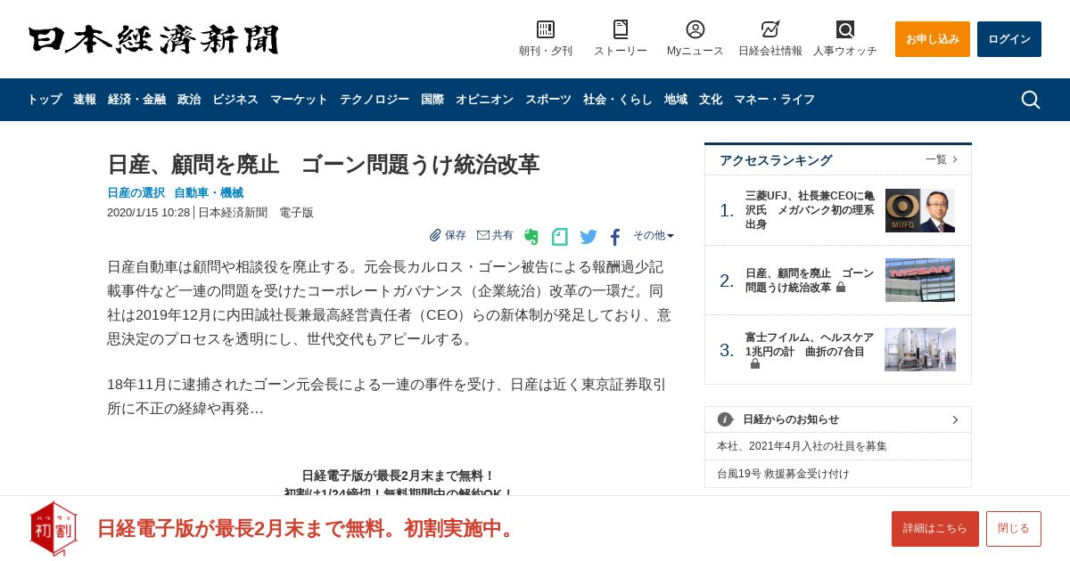Clip article to Evernote elephant icon
Viewport: 1070px width, 561px height.
coord(531,237)
